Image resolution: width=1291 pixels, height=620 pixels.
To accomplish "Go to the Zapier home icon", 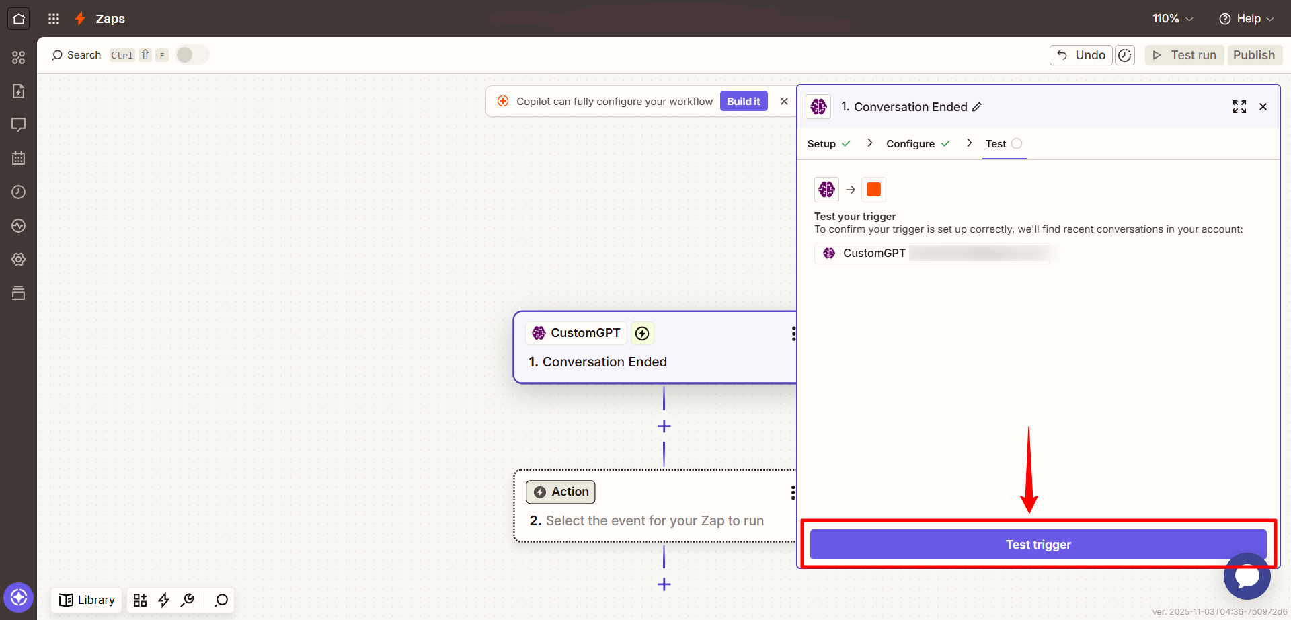I will point(19,19).
